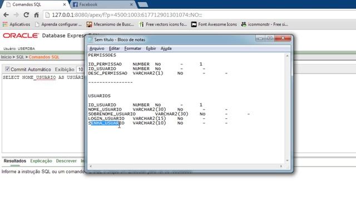Viewport: 356px width, 200px height.
Task: Click highlighted SENHA_USUARIO text
Action: (105, 123)
